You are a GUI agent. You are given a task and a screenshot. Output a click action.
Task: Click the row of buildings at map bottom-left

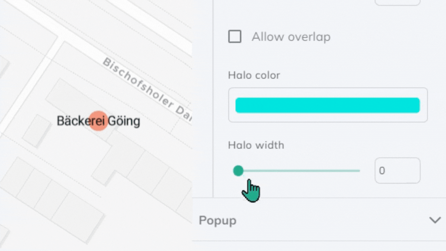coord(52,199)
